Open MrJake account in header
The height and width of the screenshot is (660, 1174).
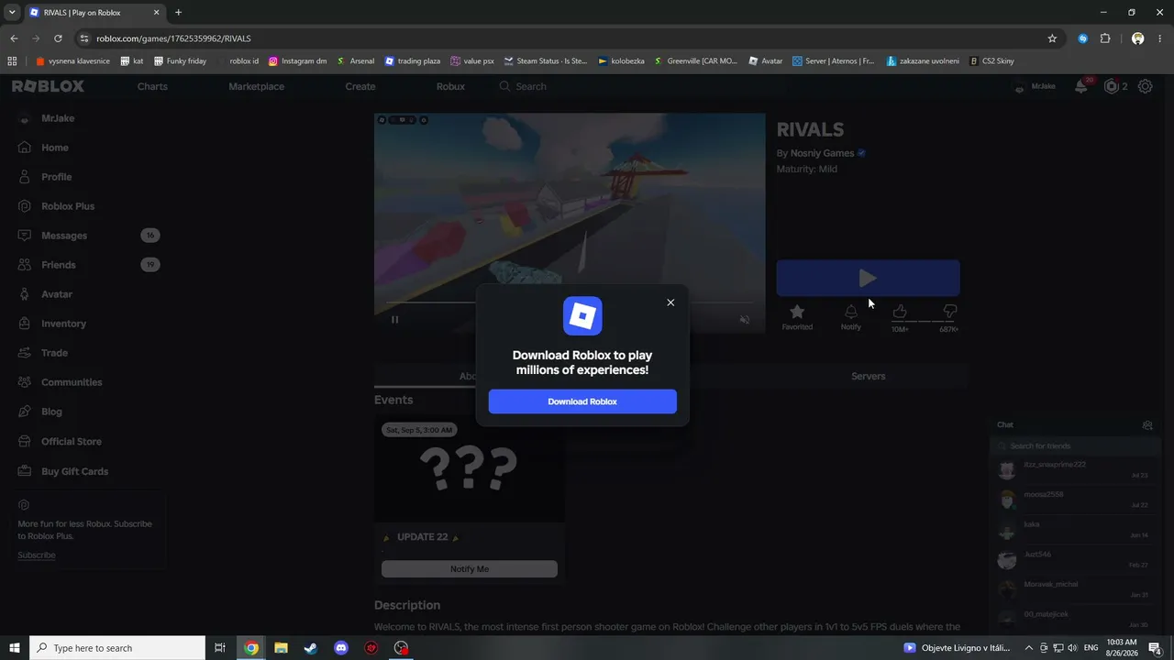click(x=1035, y=86)
